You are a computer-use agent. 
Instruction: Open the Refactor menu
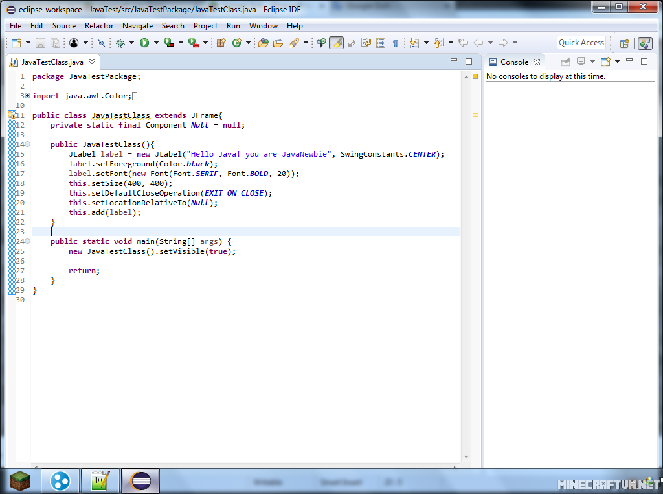coord(99,26)
